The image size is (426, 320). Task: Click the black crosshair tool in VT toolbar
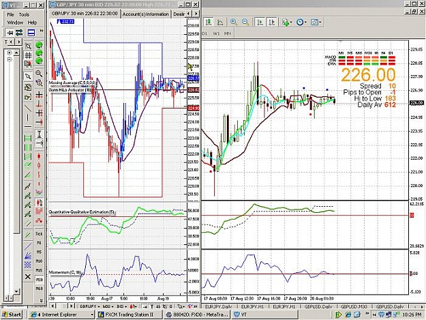pyautogui.click(x=39, y=95)
